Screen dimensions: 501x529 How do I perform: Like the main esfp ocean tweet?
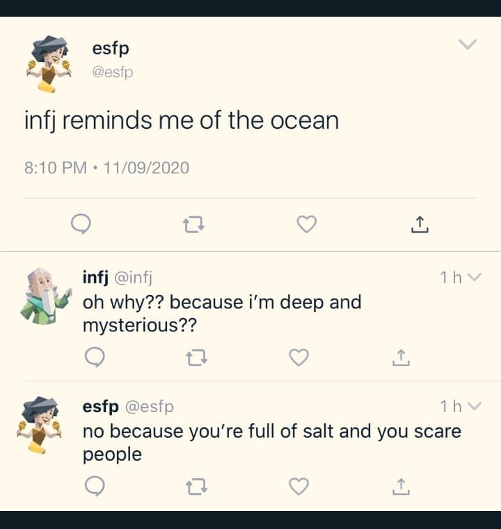point(306,223)
